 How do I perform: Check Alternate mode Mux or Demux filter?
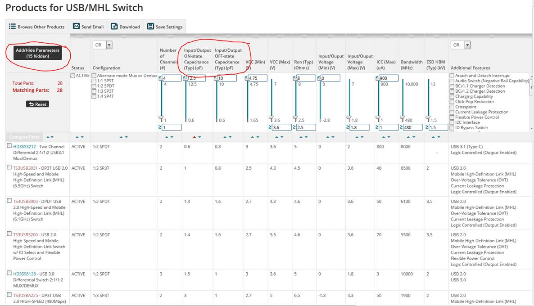(x=94, y=76)
